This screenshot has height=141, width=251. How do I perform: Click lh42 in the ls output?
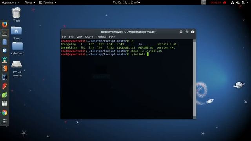click(x=111, y=48)
